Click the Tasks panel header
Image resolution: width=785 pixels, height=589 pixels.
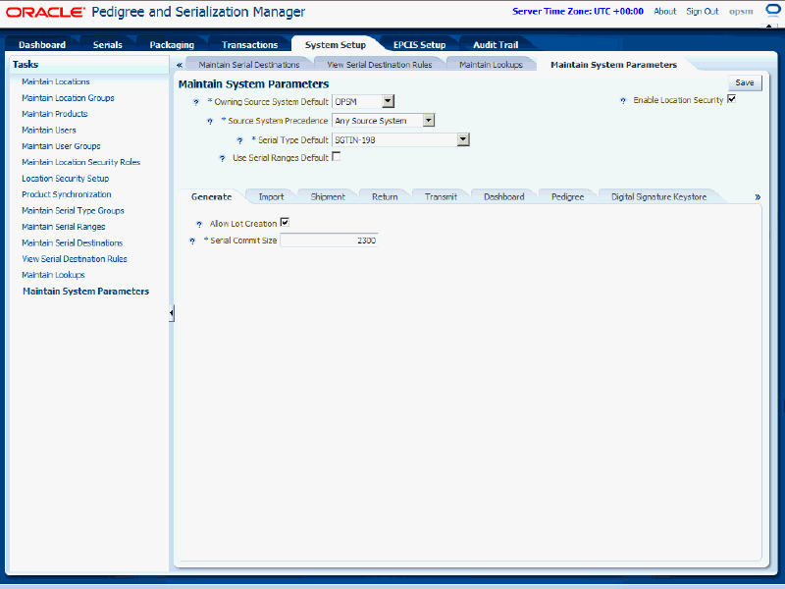click(89, 64)
